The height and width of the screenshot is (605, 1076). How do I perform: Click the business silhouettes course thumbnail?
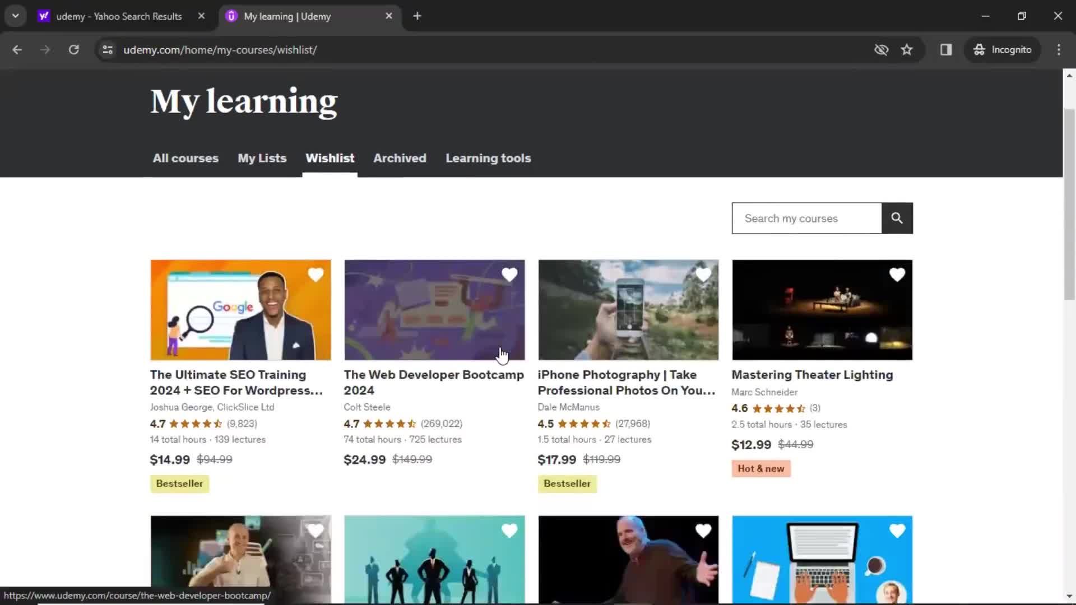pyautogui.click(x=434, y=560)
